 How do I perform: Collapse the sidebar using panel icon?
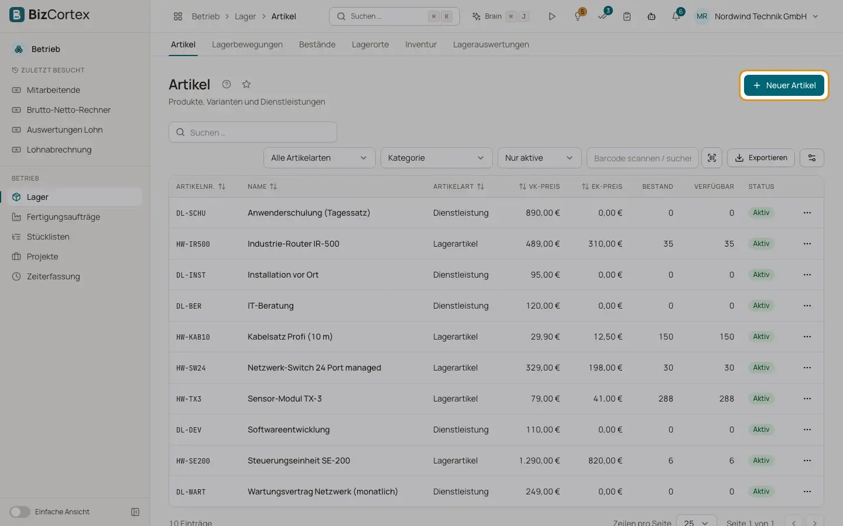tap(135, 512)
